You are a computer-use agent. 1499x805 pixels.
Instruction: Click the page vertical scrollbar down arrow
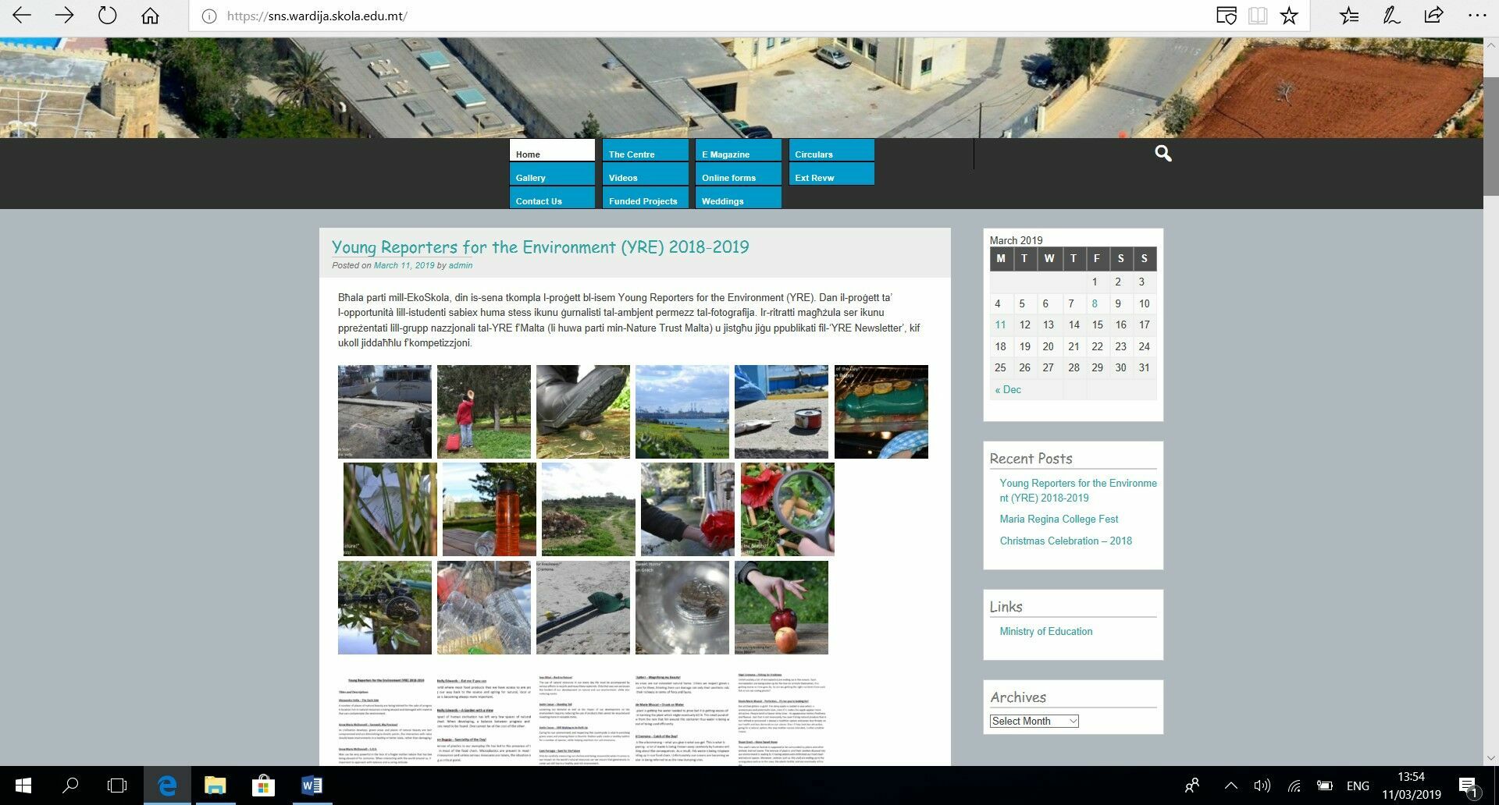point(1490,757)
